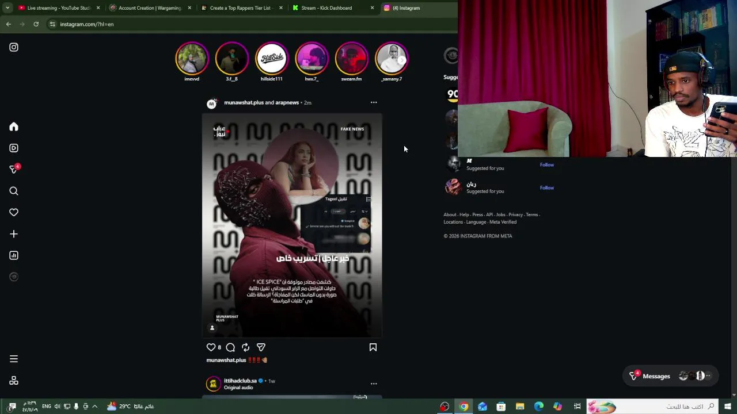Open the Press footer link
This screenshot has width=737, height=414.
pyautogui.click(x=477, y=214)
